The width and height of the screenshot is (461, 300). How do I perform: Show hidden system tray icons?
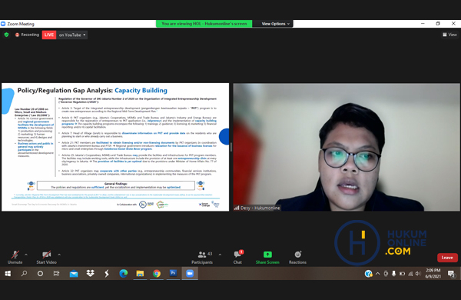point(378,274)
